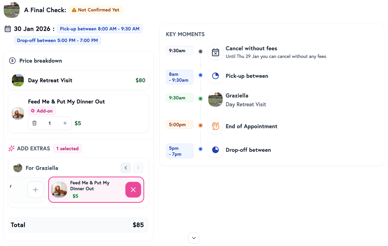Viewport: 388px width, 246px height.
Task: Go to previous extras with left chevron
Action: click(x=126, y=168)
